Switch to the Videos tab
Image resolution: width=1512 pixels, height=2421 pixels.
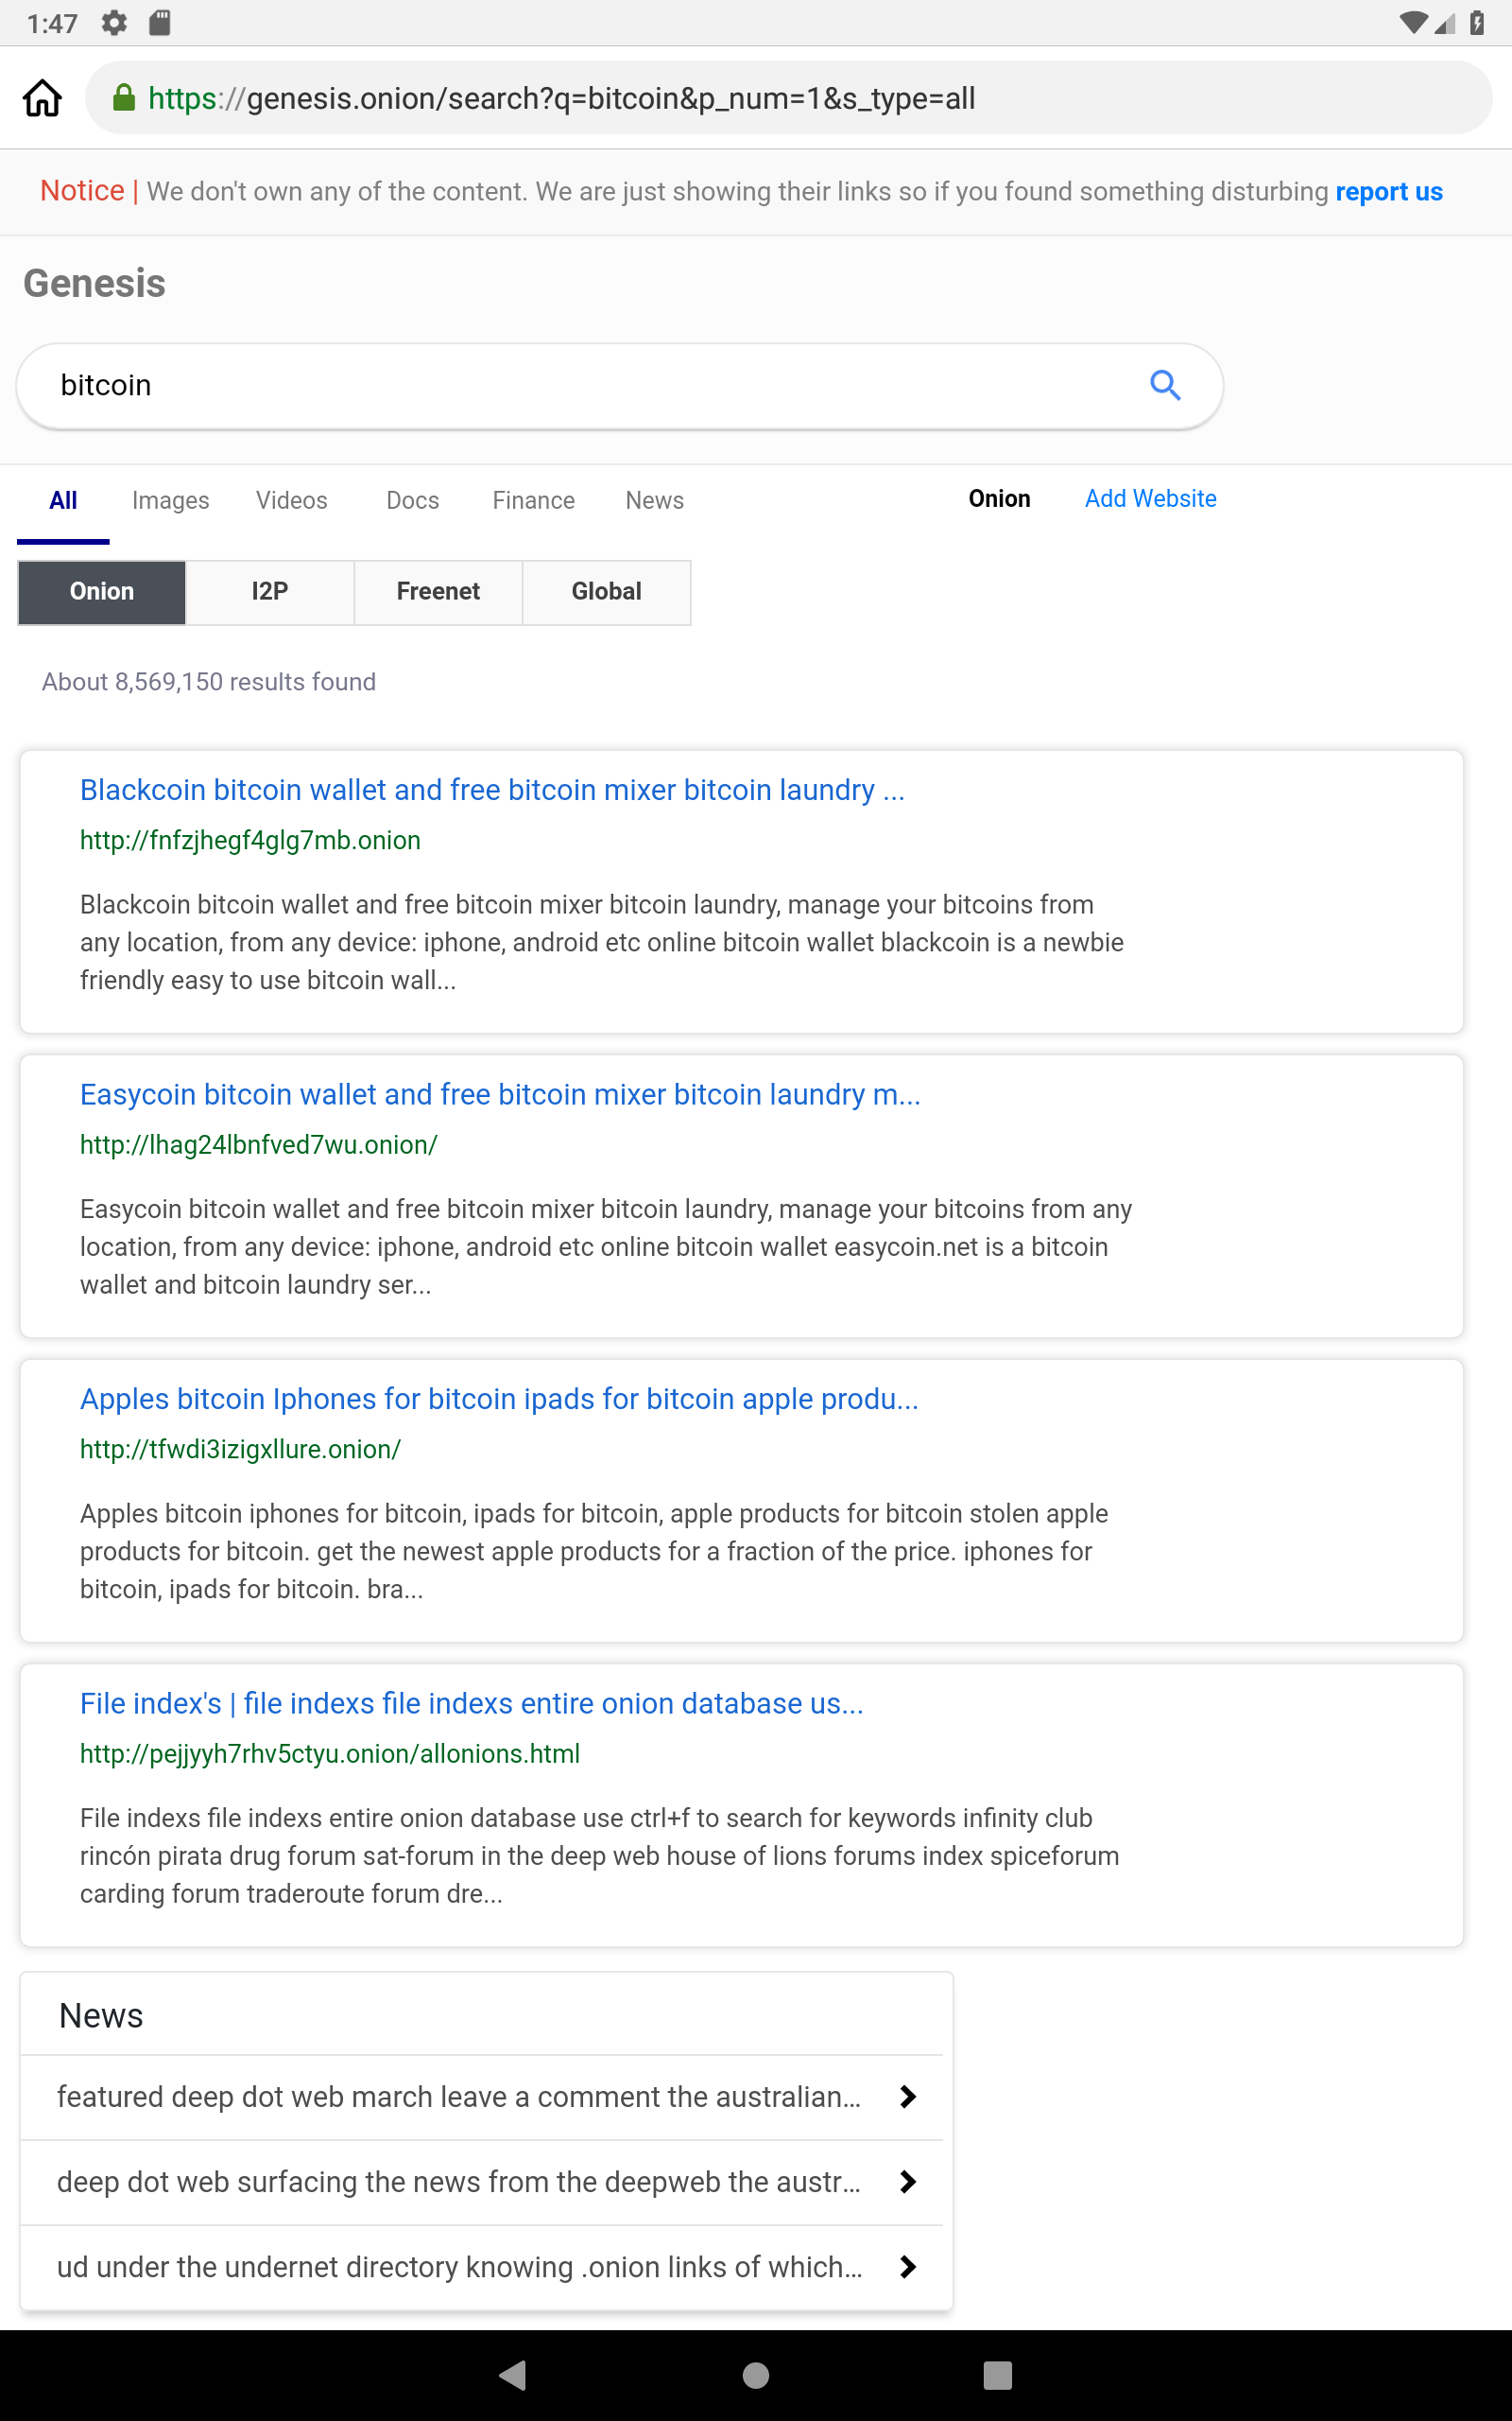(291, 500)
